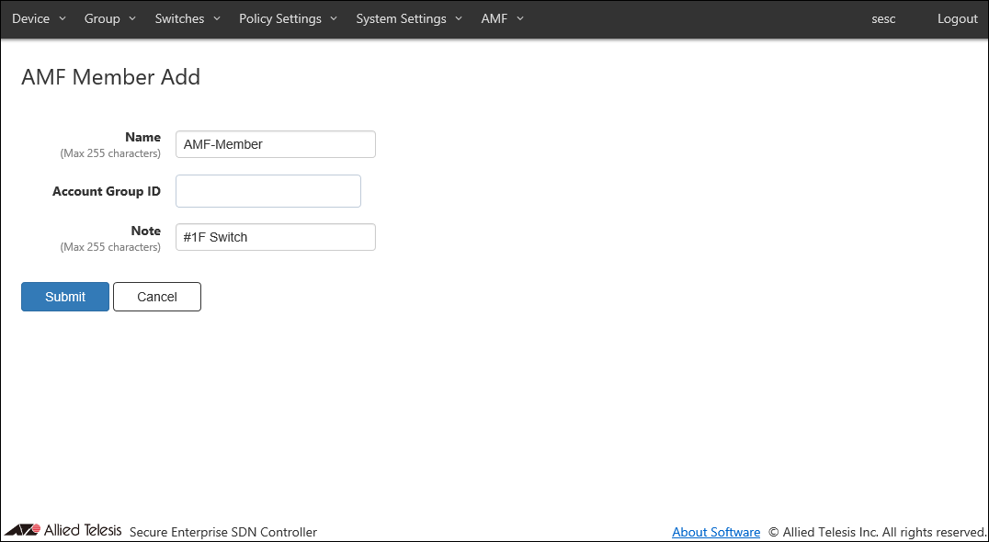
Task: Select the Note field with #1F Switch
Action: pos(276,237)
